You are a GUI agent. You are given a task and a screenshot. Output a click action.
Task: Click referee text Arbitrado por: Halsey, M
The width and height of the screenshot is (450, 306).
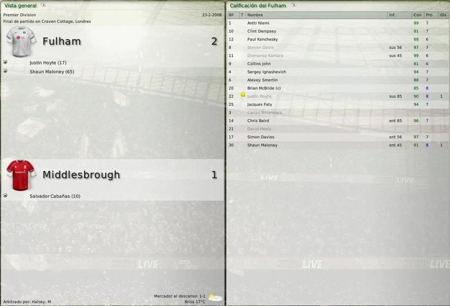click(x=27, y=302)
